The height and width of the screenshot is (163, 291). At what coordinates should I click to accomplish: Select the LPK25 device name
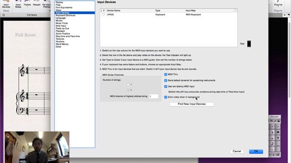pos(110,14)
